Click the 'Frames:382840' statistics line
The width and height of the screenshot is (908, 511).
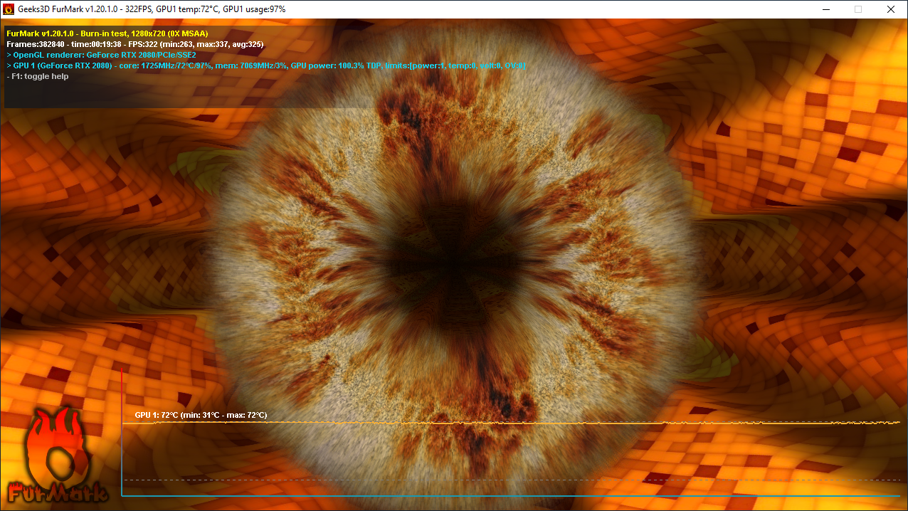click(x=135, y=44)
